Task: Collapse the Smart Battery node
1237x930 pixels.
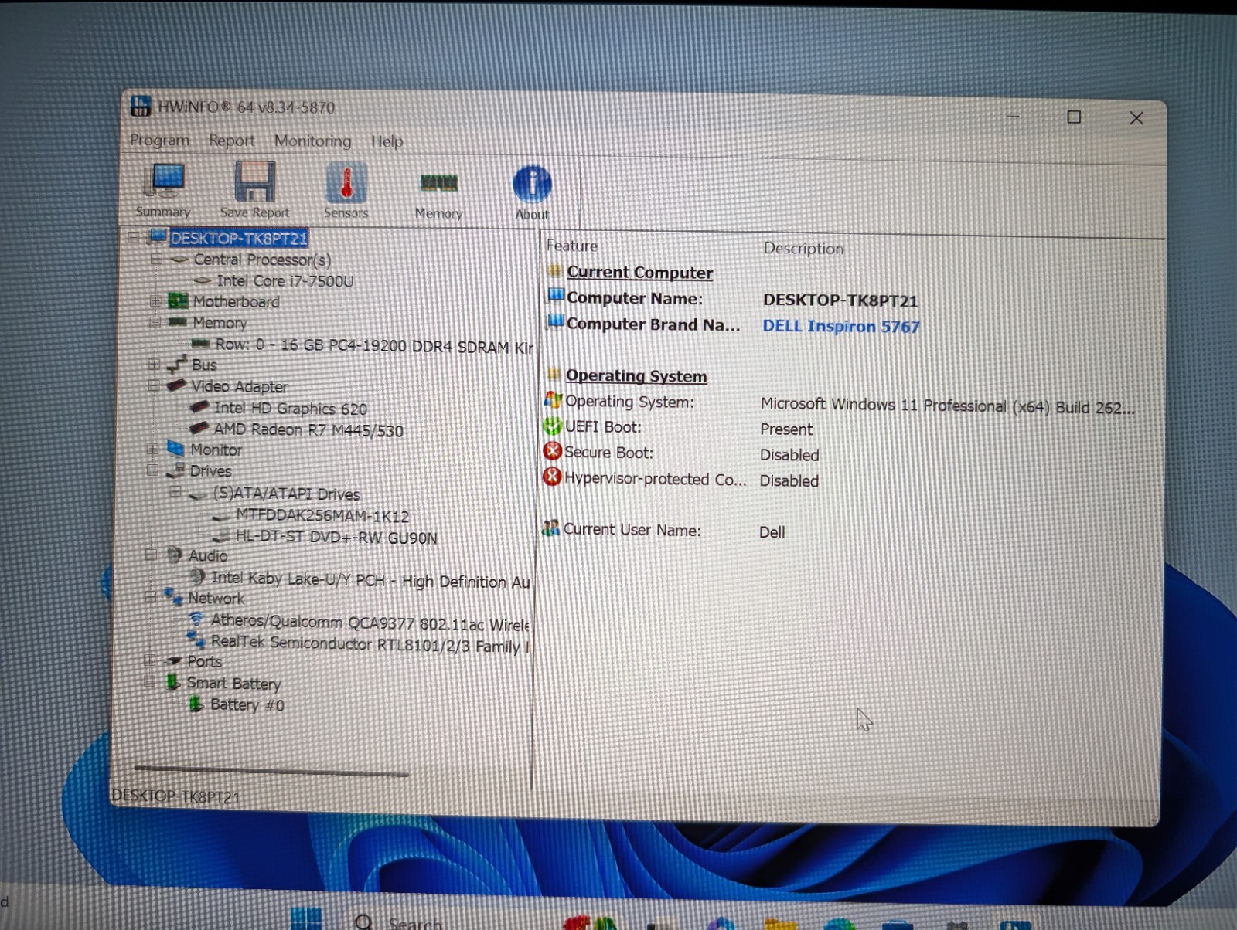Action: [150, 681]
